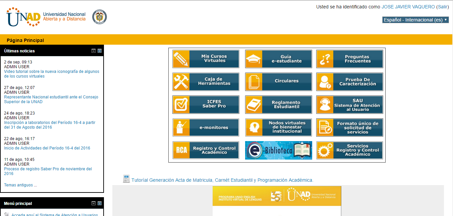The image size is (453, 216).
Task: Click the 'Últimas noticias' block title
Action: coord(19,51)
